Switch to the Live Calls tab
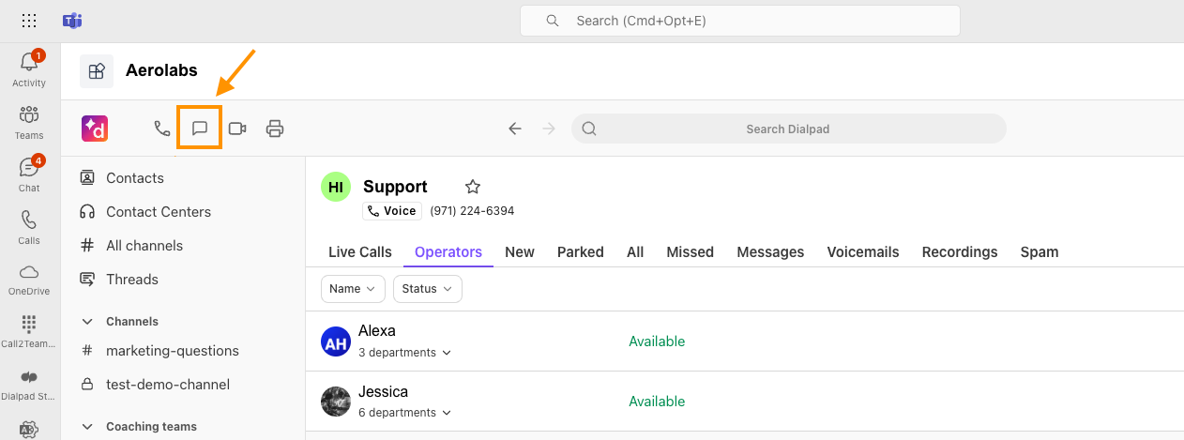The height and width of the screenshot is (440, 1184). click(360, 252)
